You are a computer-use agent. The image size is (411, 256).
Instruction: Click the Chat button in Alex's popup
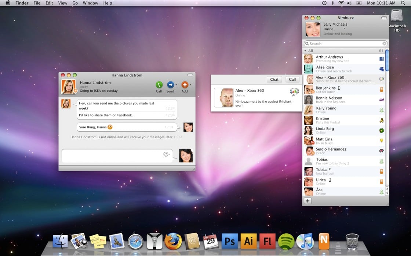click(x=274, y=79)
